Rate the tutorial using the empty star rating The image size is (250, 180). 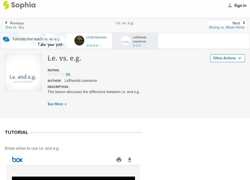(x=57, y=74)
